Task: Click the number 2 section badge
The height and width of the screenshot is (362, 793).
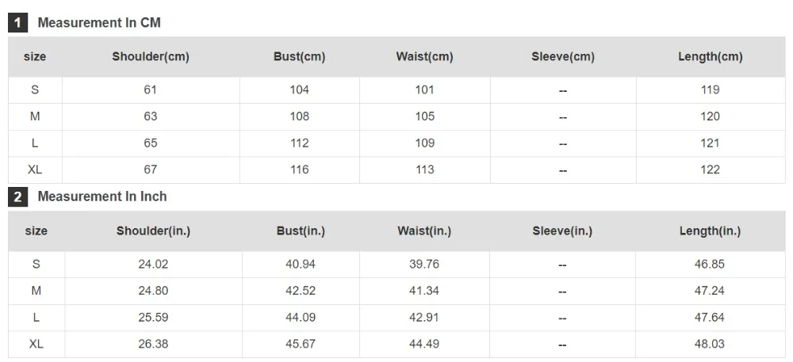Action: point(17,197)
